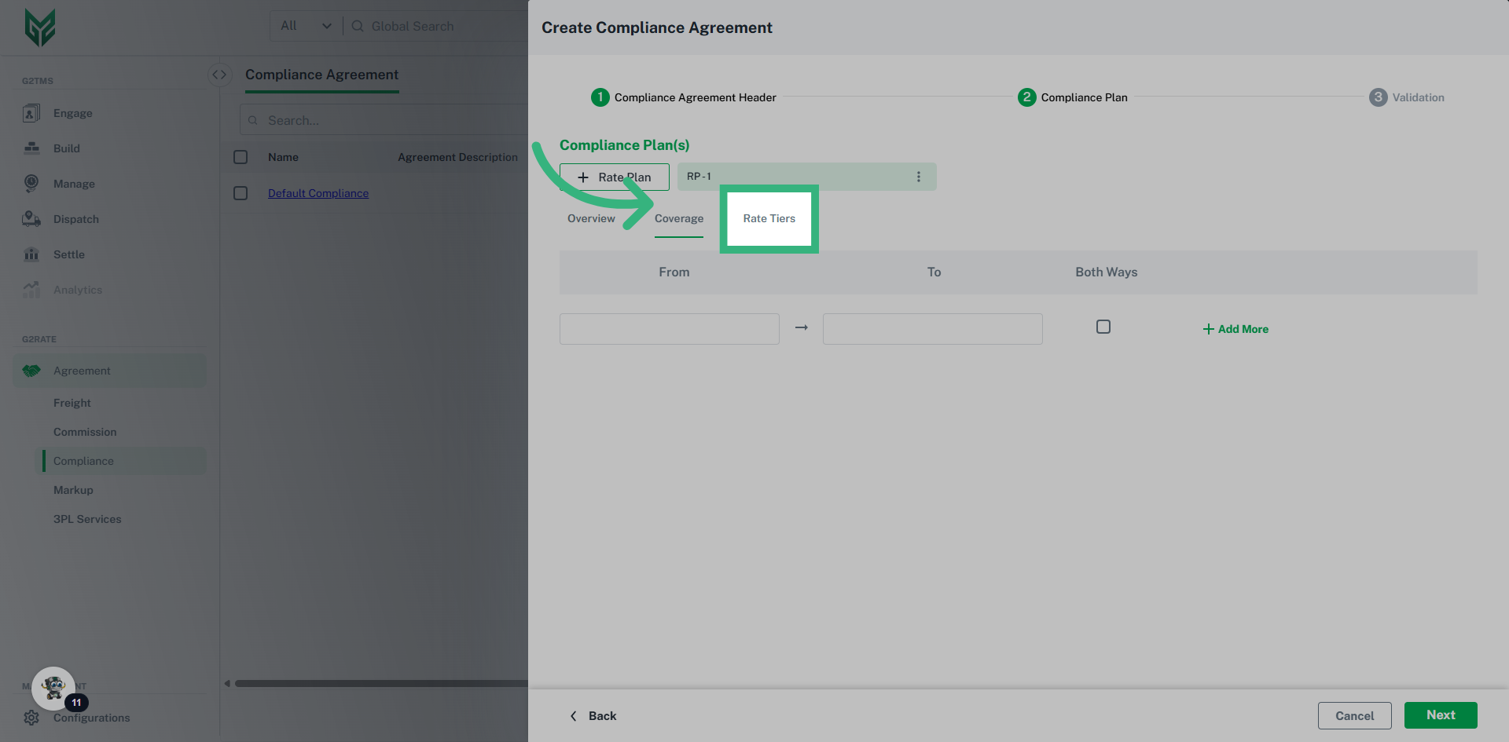1509x742 pixels.
Task: Open the Default Compliance agreement link
Action: coord(318,192)
